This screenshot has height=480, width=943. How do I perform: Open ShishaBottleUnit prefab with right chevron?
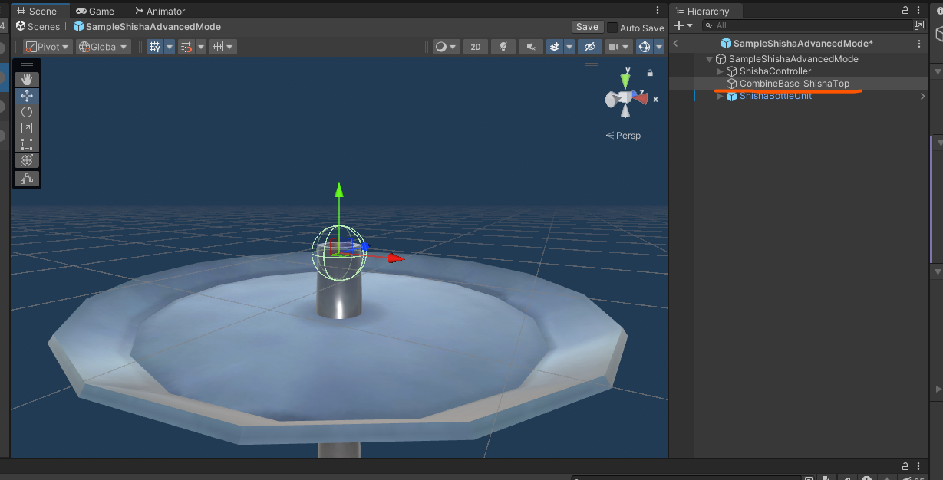923,96
